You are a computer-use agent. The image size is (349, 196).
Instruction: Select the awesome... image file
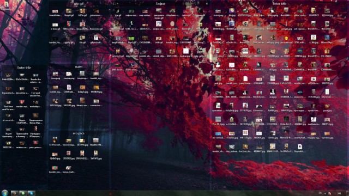(x=300, y=94)
